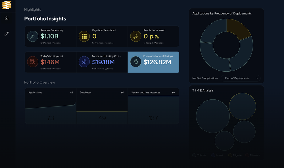The width and height of the screenshot is (284, 168).
Task: Click the Portfolio Overview heading
Action: [39, 82]
